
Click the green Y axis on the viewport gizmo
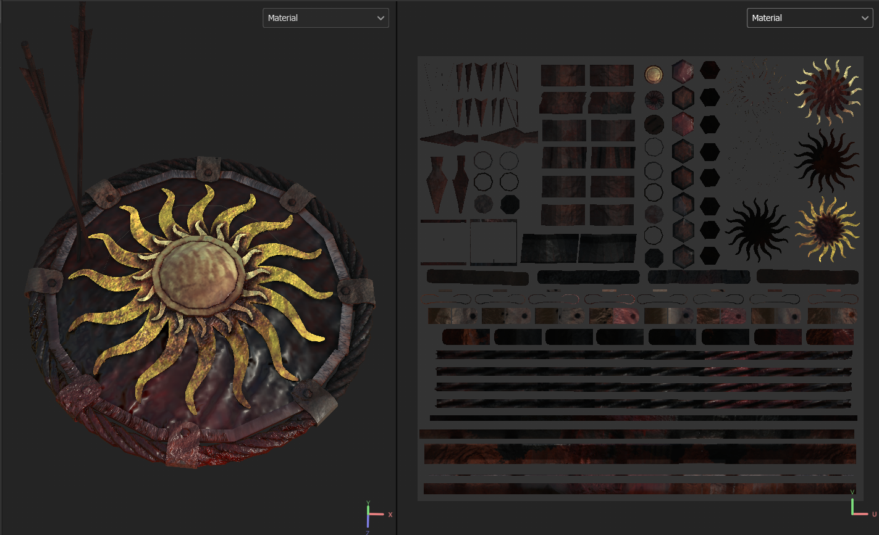point(368,510)
